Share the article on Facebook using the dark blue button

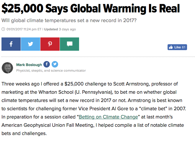(11, 44)
